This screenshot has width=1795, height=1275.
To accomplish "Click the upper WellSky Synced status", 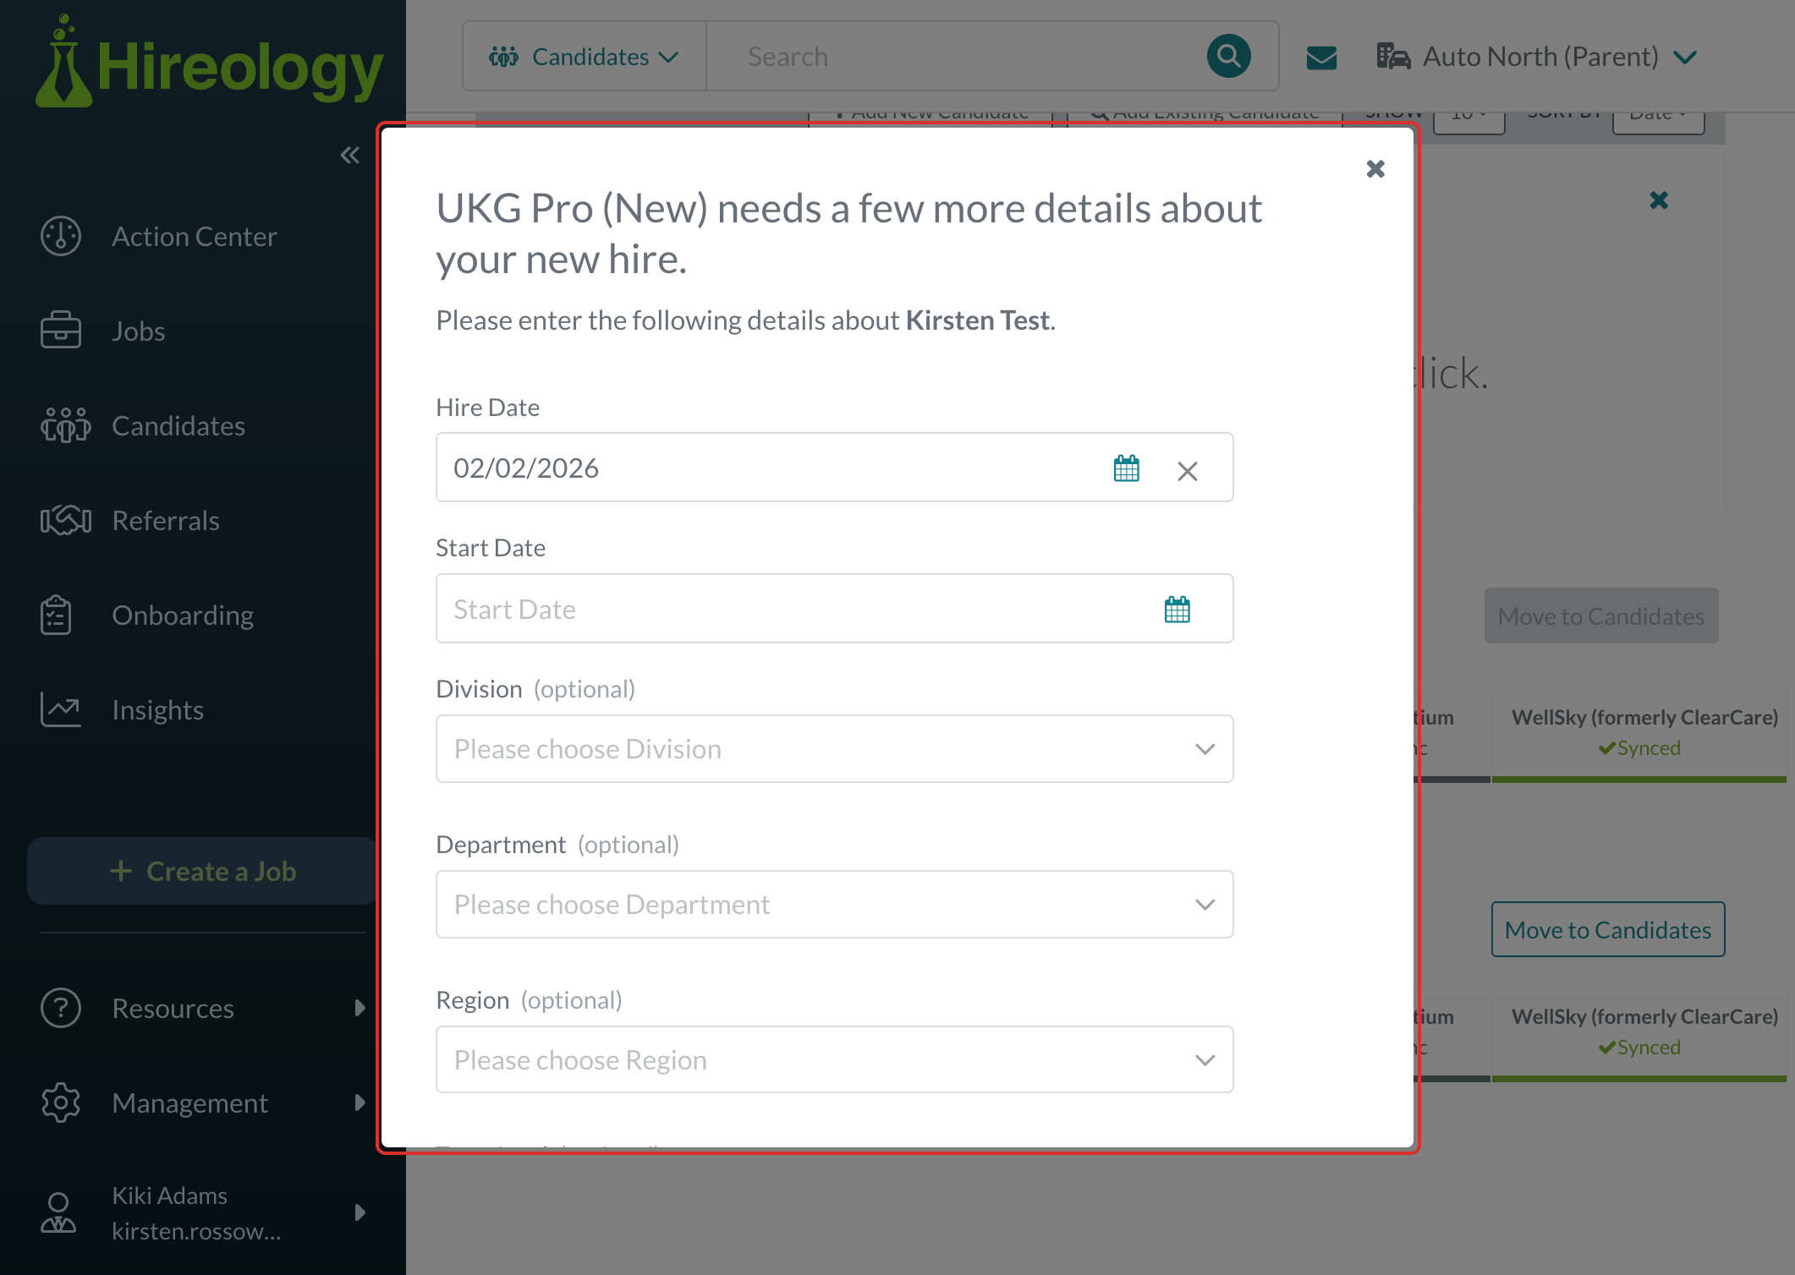I will point(1639,747).
